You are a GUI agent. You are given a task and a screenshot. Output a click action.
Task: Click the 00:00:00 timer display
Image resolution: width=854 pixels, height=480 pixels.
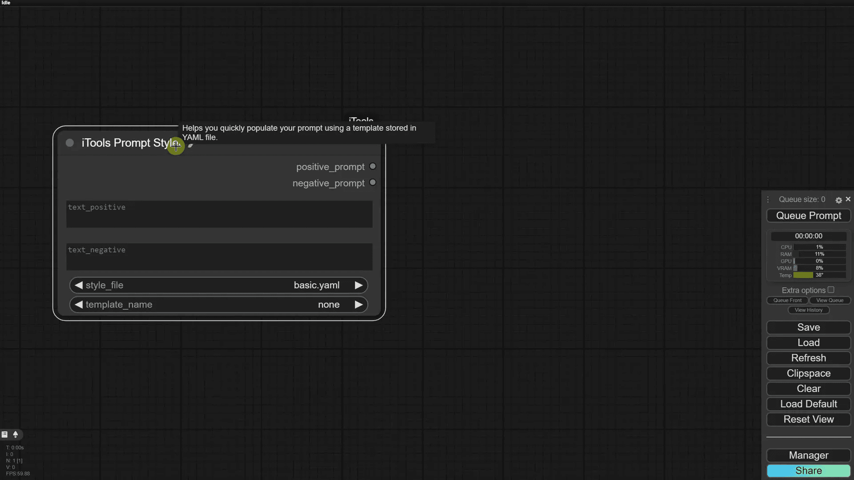click(x=809, y=236)
